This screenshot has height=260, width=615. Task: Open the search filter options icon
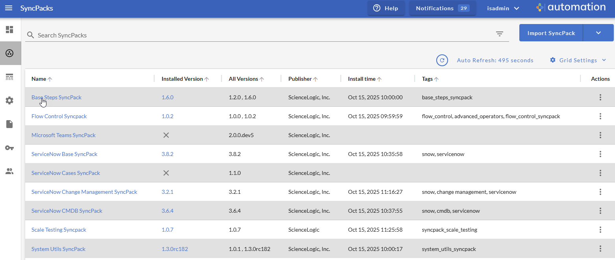coord(500,34)
